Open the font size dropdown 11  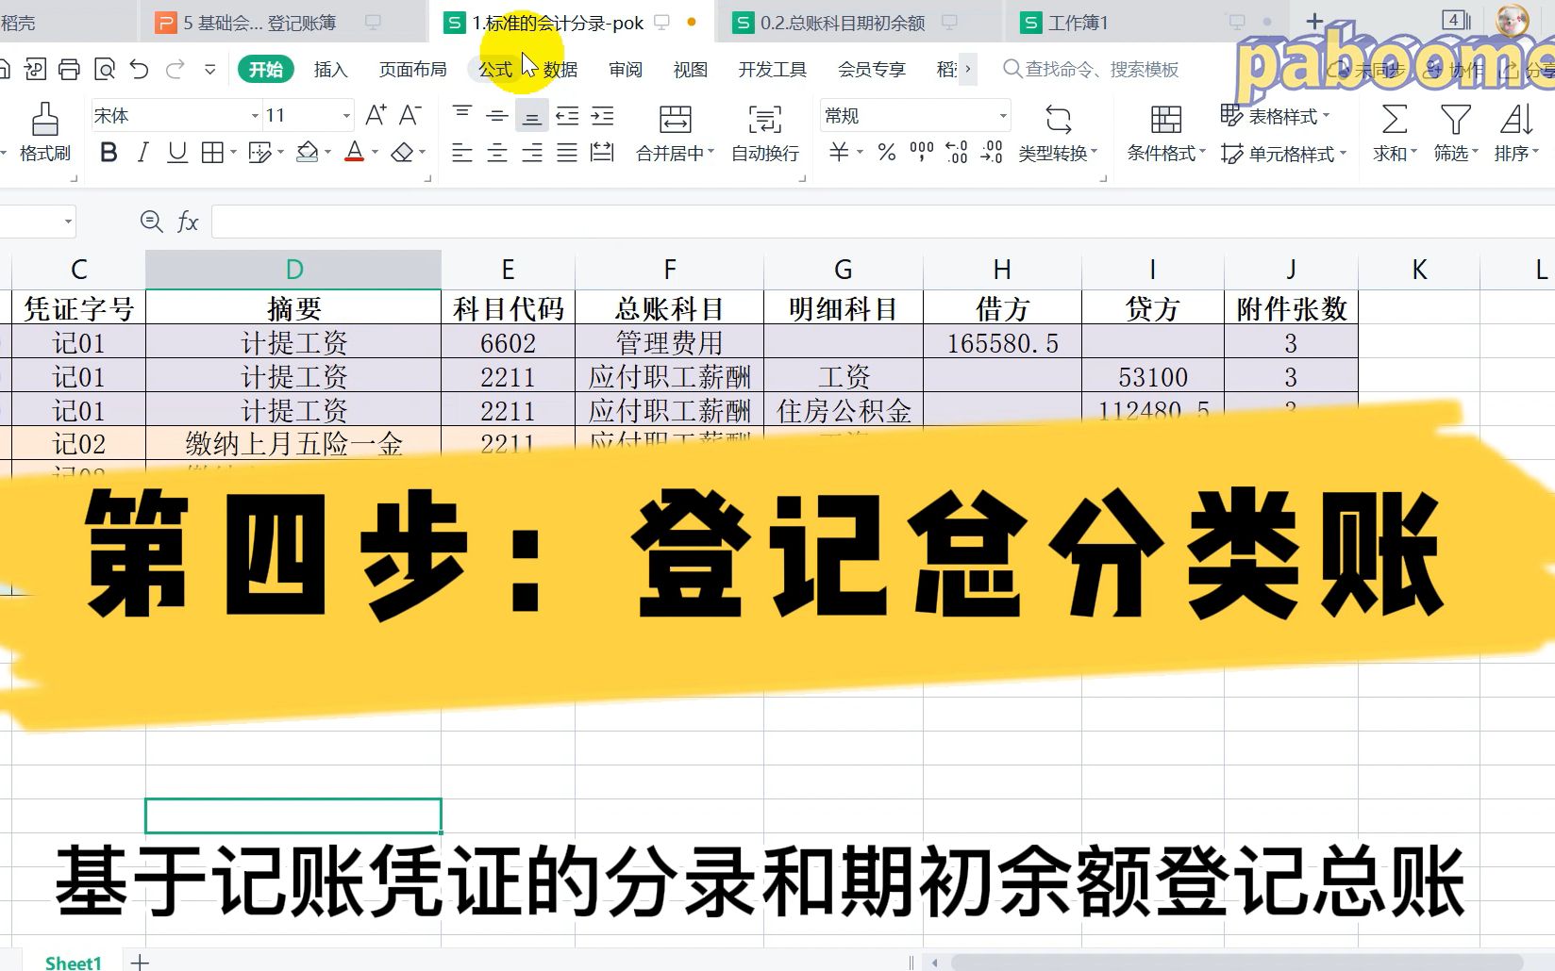point(346,116)
